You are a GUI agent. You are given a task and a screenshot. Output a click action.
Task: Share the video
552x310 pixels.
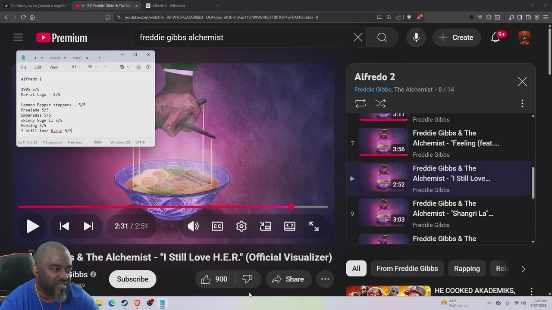point(288,279)
